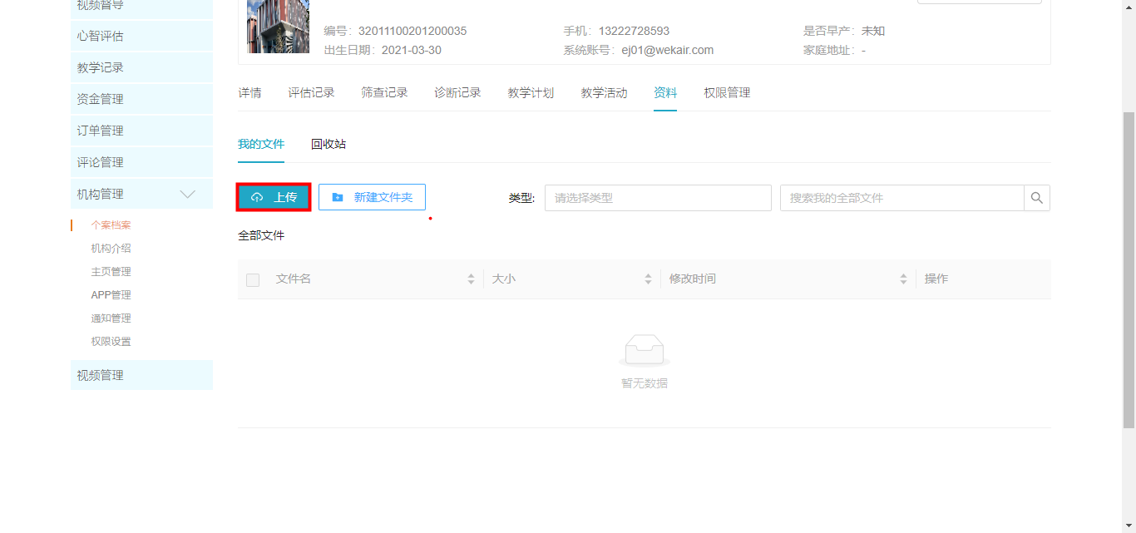Image resolution: width=1136 pixels, height=533 pixels.
Task: Click the profile photo thumbnail
Action: pos(278,27)
